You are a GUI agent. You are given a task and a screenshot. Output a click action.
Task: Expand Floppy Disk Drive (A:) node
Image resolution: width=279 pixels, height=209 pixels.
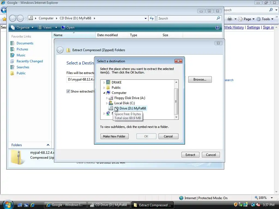click(x=107, y=98)
